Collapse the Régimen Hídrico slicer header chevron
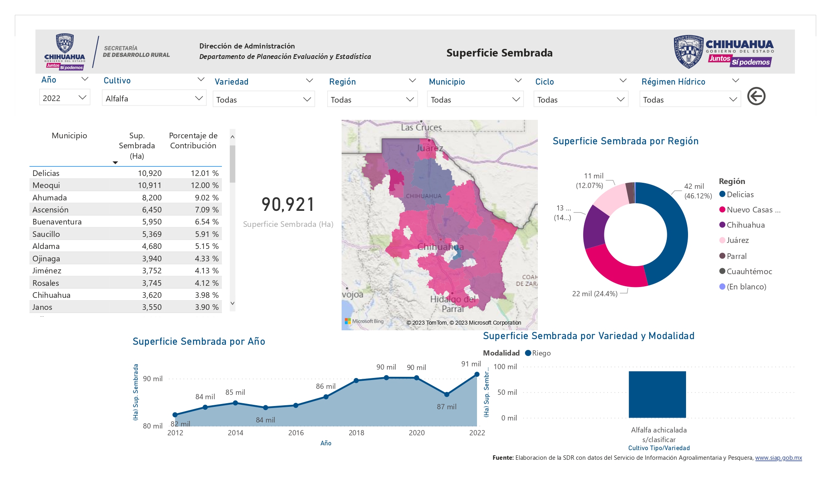Screen dimensions: 831x481 tap(735, 81)
